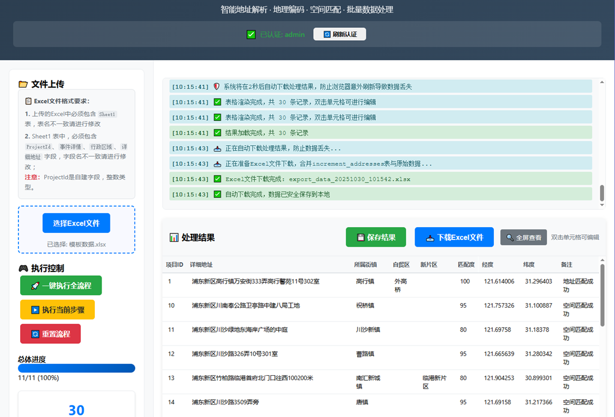
Task: Select the address cell for project ID 13
Action: [252, 378]
